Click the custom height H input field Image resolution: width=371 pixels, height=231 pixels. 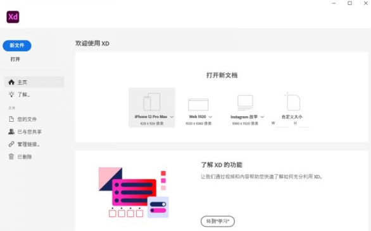pyautogui.click(x=304, y=124)
